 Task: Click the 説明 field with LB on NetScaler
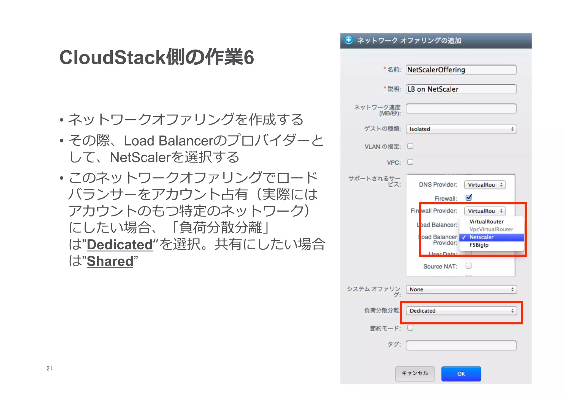[461, 89]
